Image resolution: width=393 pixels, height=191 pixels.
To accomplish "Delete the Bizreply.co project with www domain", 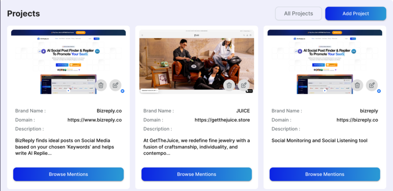I will tap(101, 85).
